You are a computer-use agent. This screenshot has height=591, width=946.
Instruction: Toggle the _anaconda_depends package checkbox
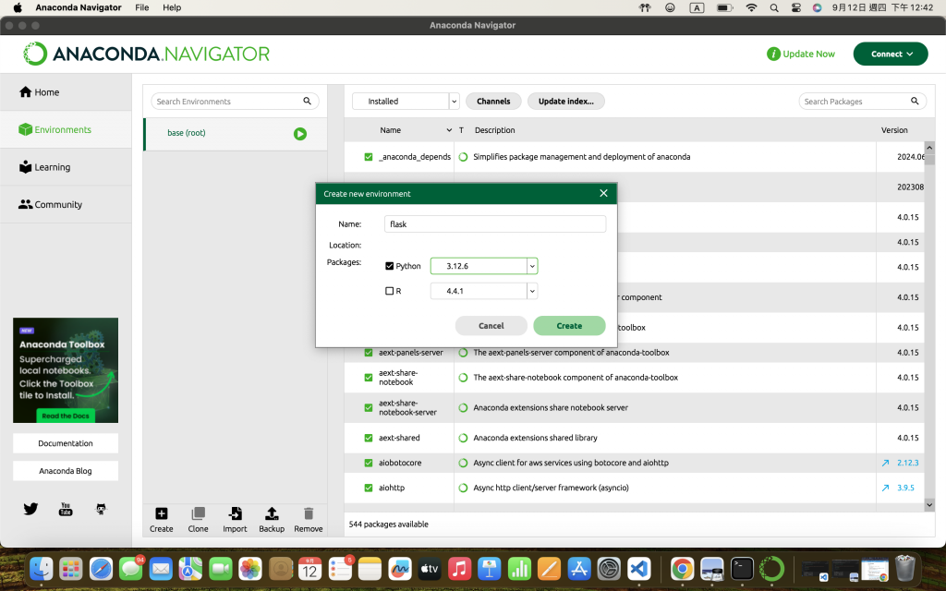[368, 157]
